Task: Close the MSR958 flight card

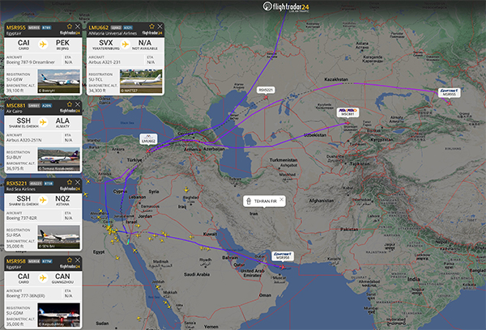Action: coord(78,260)
